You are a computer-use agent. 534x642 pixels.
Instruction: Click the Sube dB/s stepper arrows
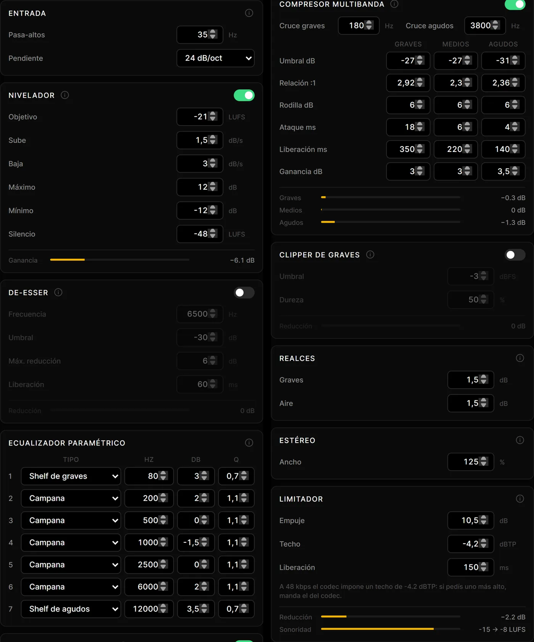(213, 140)
